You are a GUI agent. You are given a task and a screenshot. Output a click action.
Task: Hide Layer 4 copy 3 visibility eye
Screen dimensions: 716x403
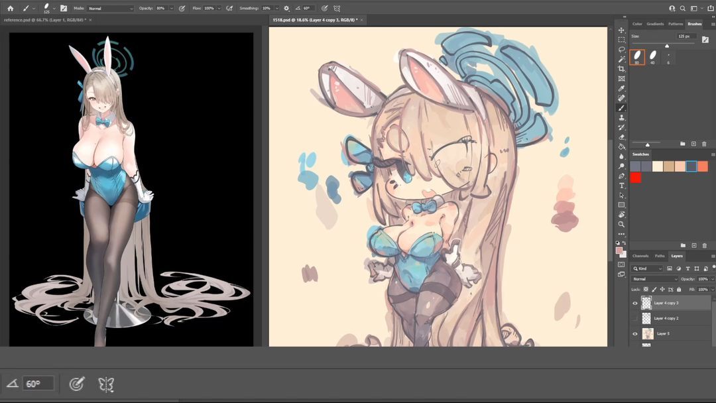point(634,303)
